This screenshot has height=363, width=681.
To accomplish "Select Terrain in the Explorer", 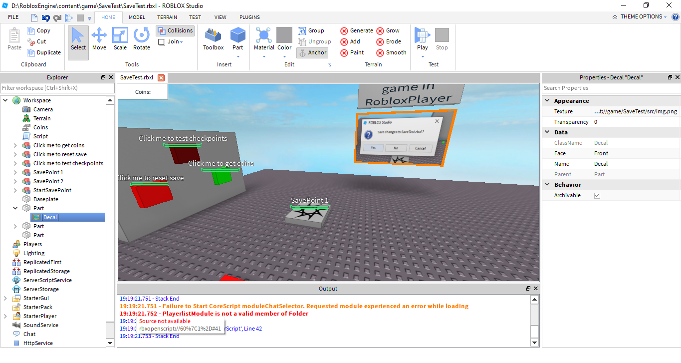I will pos(42,118).
